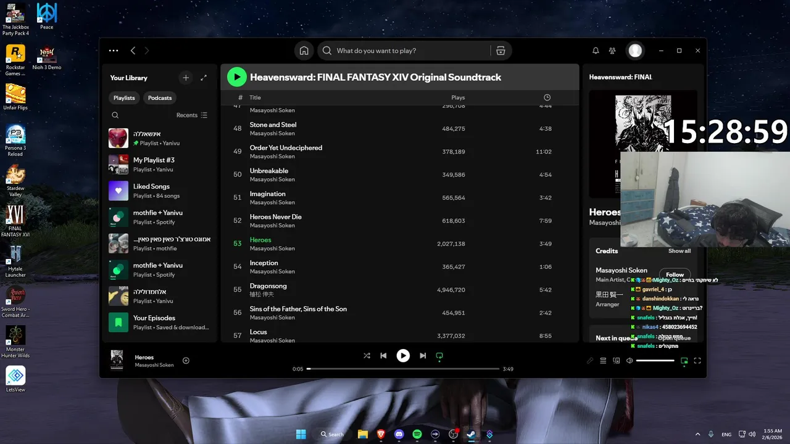Image resolution: width=790 pixels, height=444 pixels.
Task: Open the Windows Start menu
Action: click(x=301, y=434)
